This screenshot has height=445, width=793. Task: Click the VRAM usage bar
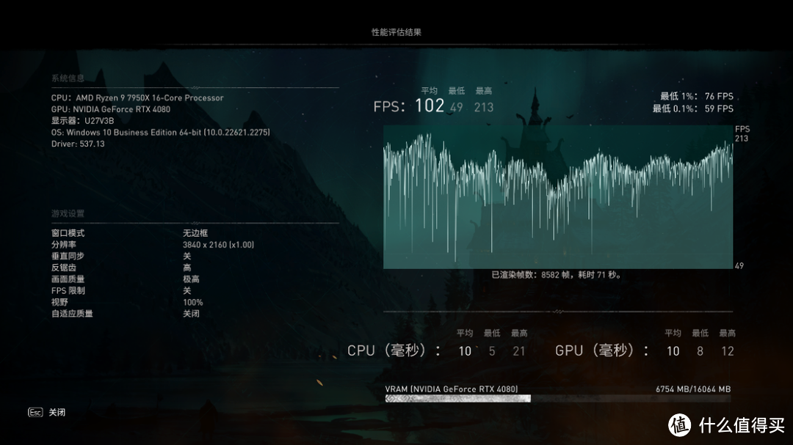pos(558,399)
